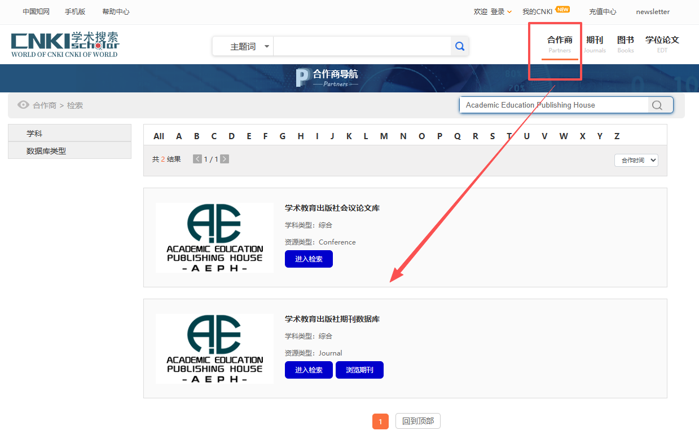Filter partners by letter H
Image resolution: width=699 pixels, height=444 pixels.
pos(301,136)
